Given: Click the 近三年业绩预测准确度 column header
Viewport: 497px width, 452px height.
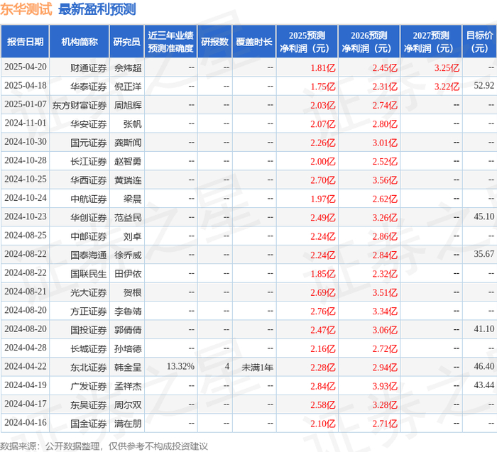Looking at the screenshot, I should pos(170,41).
